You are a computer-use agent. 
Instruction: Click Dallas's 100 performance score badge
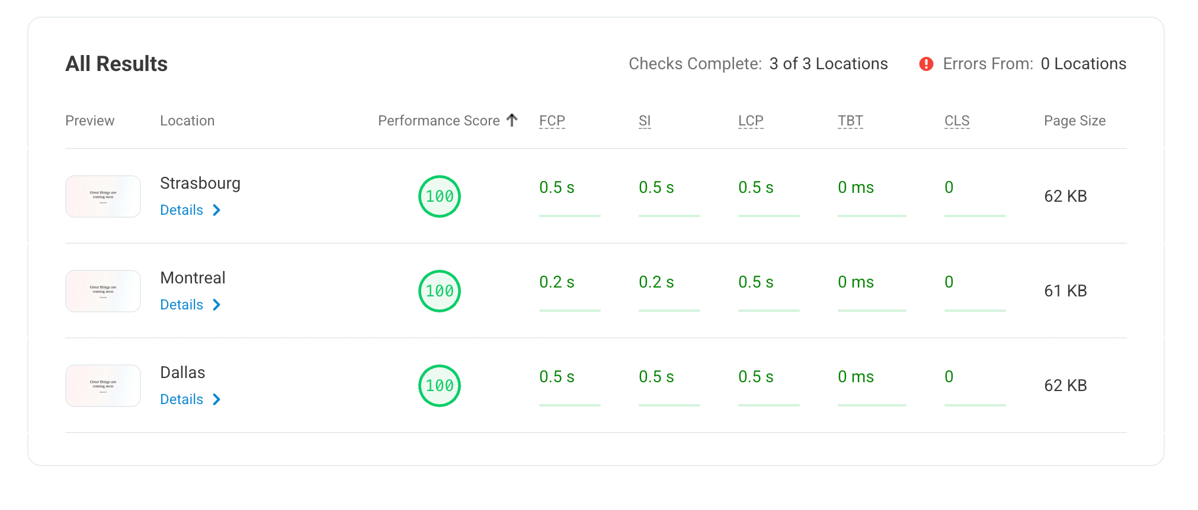tap(440, 386)
